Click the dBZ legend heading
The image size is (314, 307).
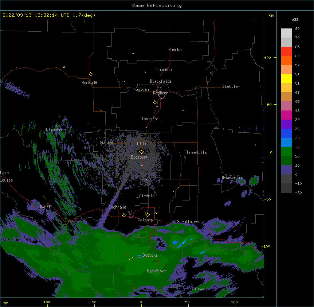click(295, 19)
